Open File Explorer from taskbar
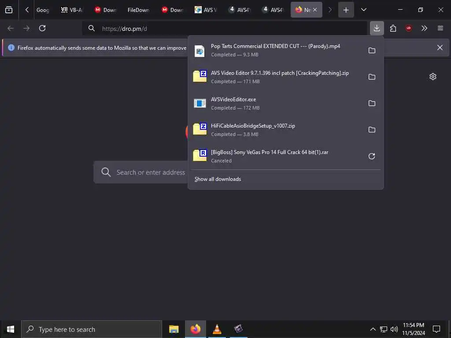The height and width of the screenshot is (338, 451). point(174,329)
